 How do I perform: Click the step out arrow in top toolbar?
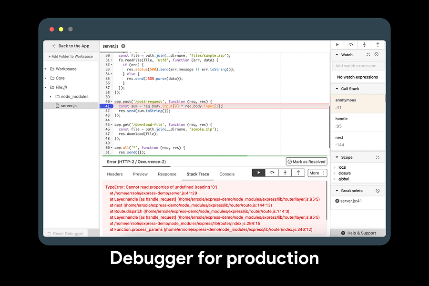pos(378,45)
